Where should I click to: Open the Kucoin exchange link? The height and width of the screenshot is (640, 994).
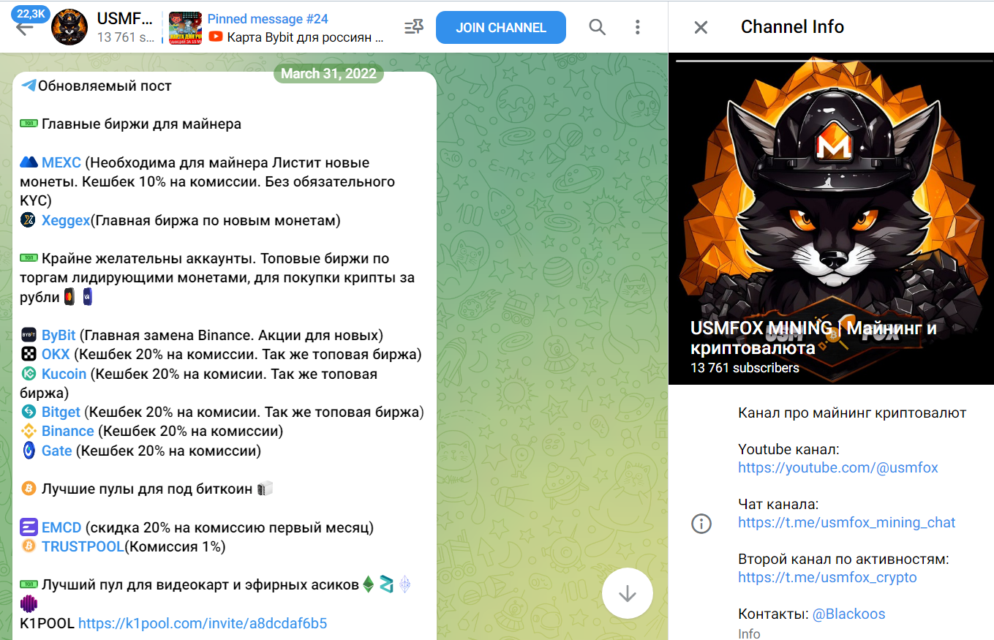click(64, 374)
